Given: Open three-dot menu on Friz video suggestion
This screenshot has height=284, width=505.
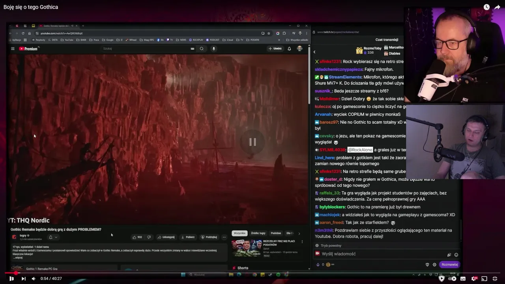Looking at the screenshot, I should [x=302, y=242].
